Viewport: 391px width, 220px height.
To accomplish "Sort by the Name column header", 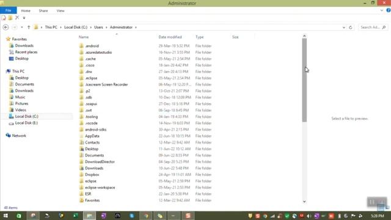I will click(84, 37).
